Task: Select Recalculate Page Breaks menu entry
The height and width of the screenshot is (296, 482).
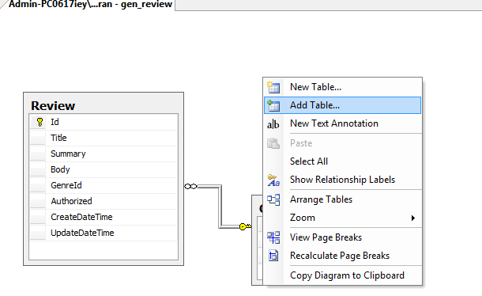Action: [342, 256]
